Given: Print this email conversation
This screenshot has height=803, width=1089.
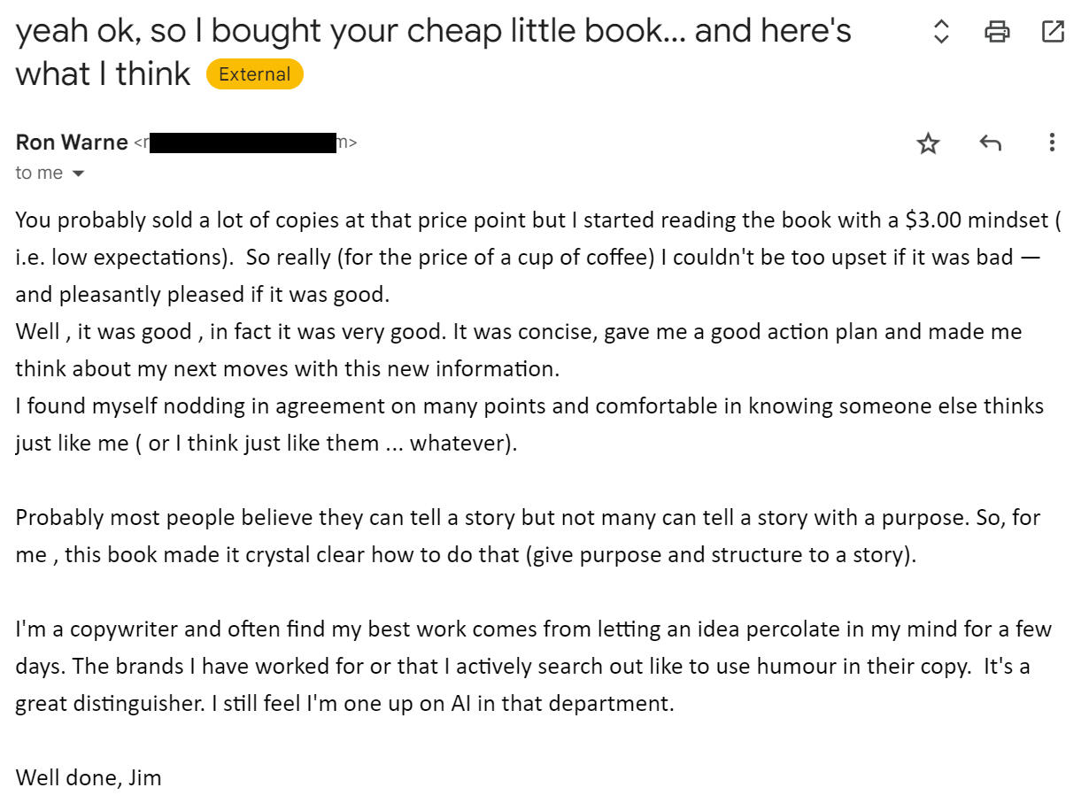Looking at the screenshot, I should [997, 33].
